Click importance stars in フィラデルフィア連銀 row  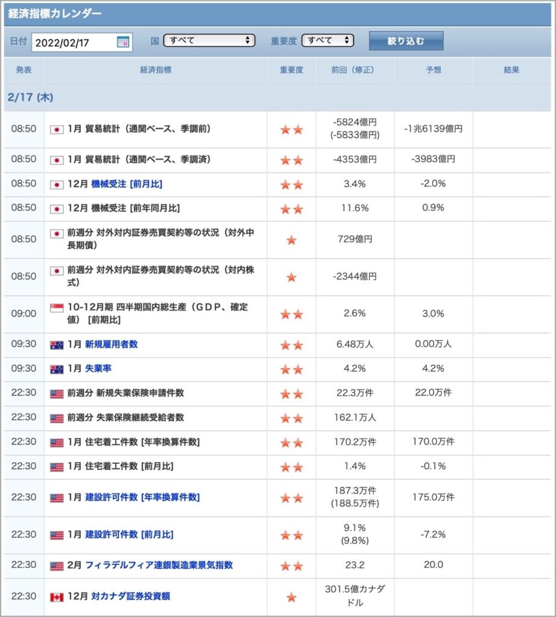[291, 566]
